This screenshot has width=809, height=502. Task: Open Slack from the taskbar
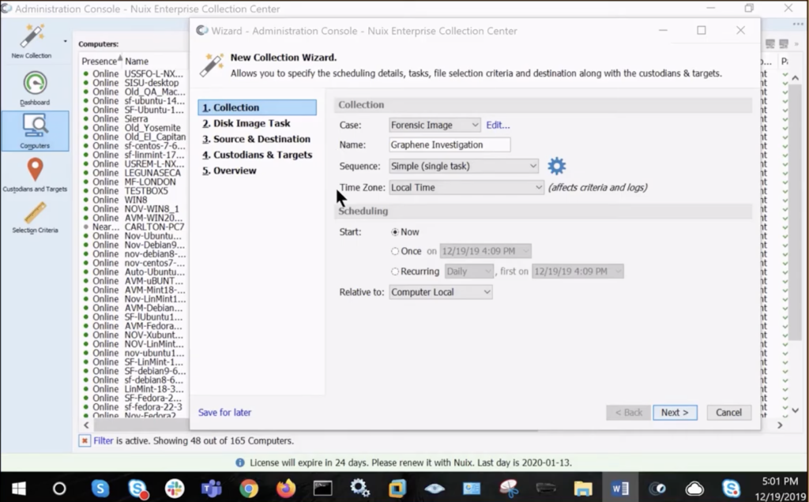click(x=175, y=488)
